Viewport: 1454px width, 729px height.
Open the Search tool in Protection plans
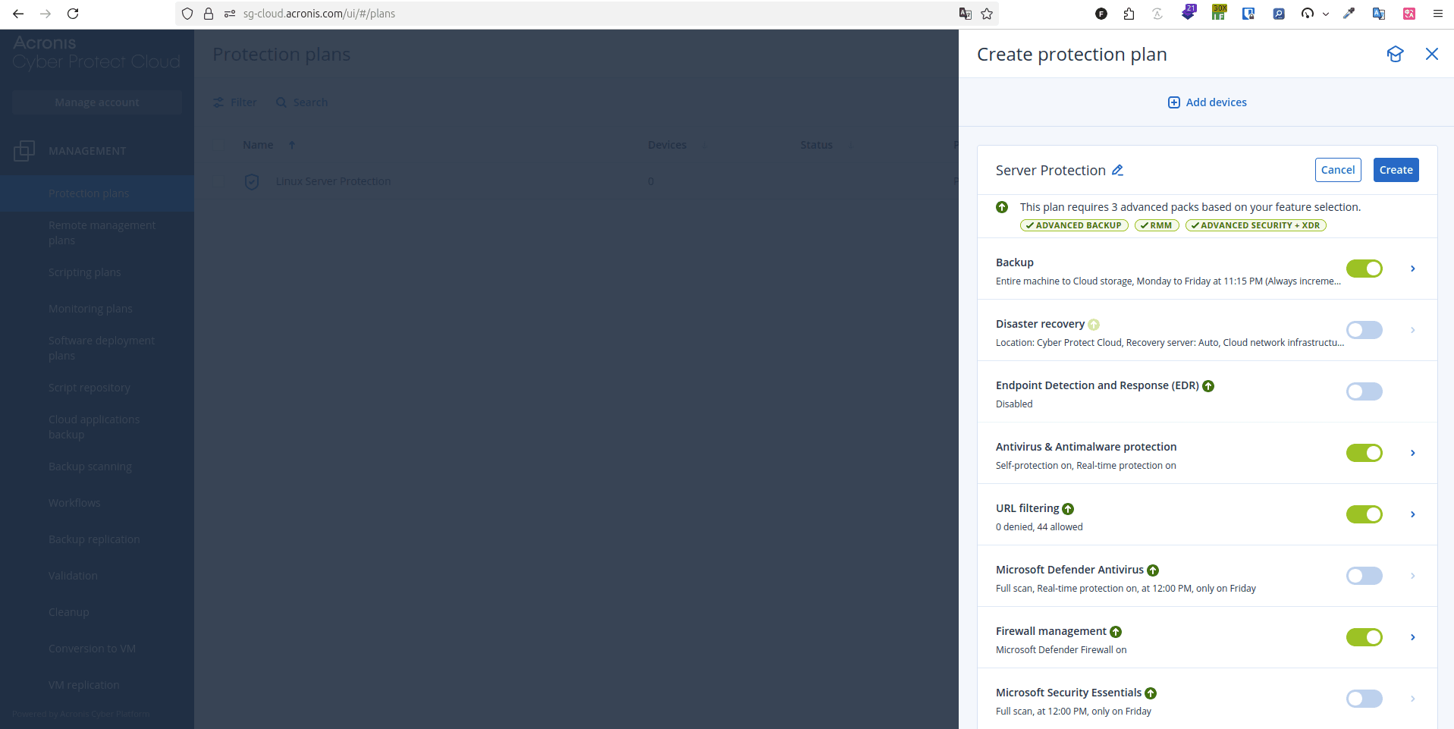click(x=281, y=102)
